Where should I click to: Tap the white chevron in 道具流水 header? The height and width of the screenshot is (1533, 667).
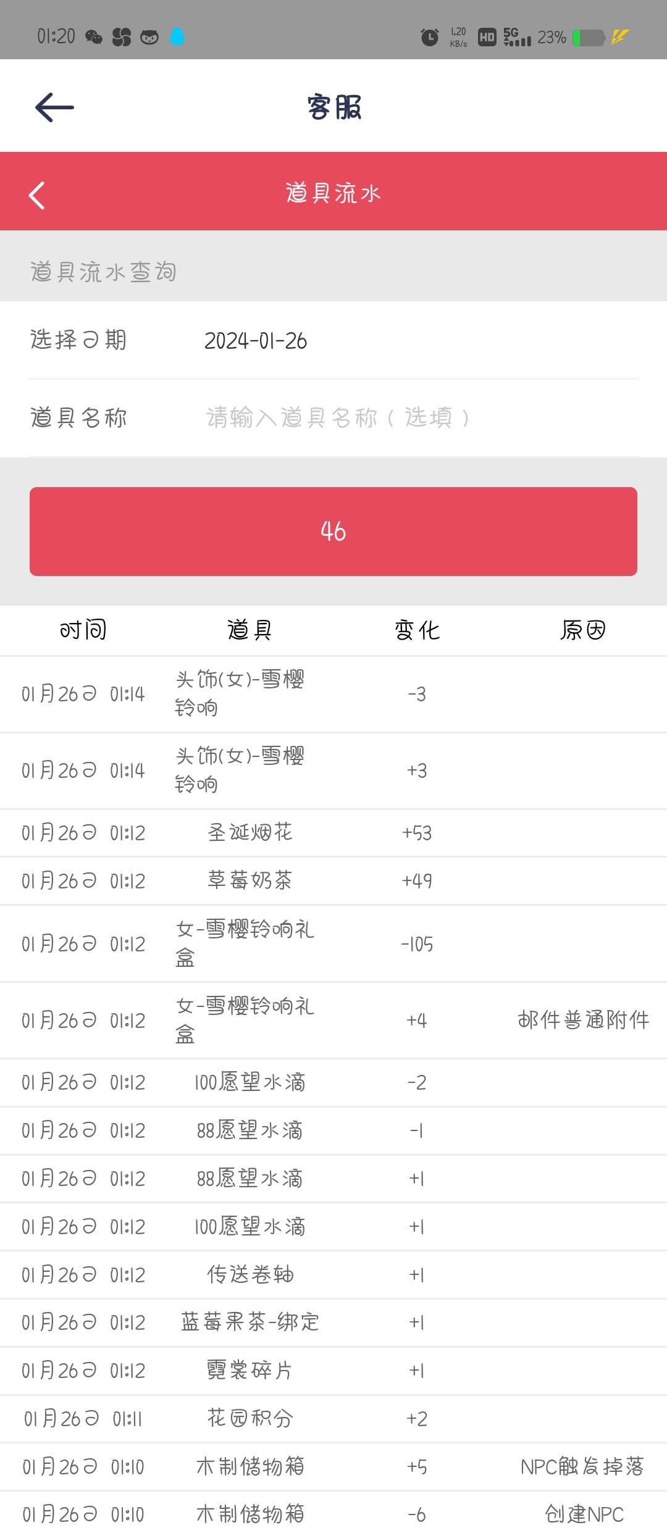click(x=37, y=196)
